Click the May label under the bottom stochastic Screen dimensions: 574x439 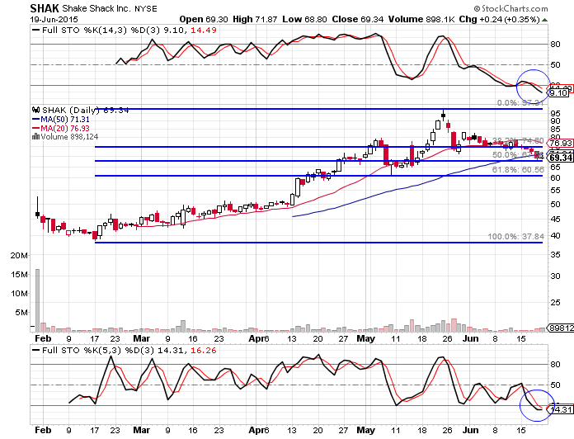coord(365,430)
